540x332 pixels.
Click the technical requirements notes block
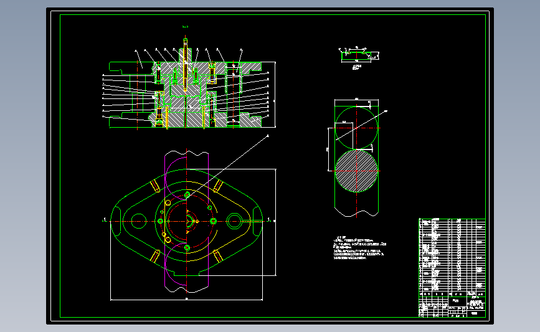(x=359, y=247)
